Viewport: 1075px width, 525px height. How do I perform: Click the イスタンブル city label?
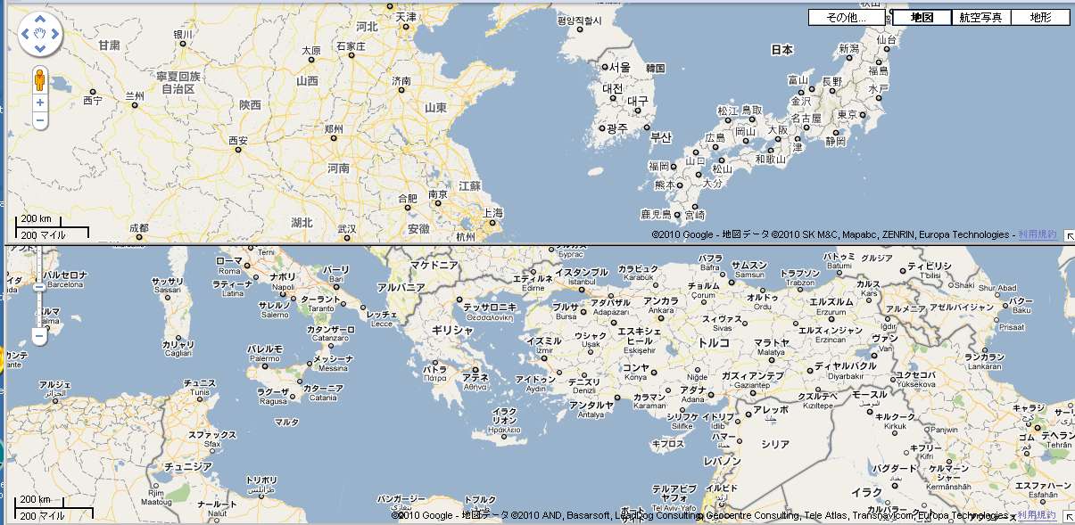click(x=582, y=272)
